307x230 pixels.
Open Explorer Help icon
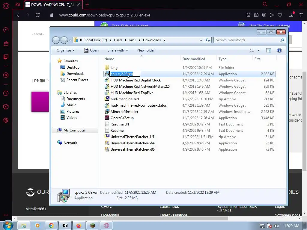pyautogui.click(x=279, y=50)
